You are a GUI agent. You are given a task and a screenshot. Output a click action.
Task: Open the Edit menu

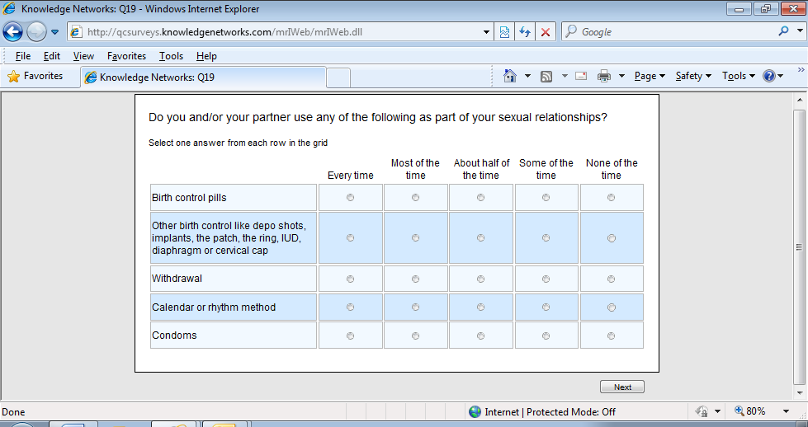pos(51,56)
